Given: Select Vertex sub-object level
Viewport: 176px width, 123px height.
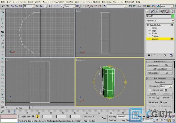Looking at the screenshot, I should point(154,28).
